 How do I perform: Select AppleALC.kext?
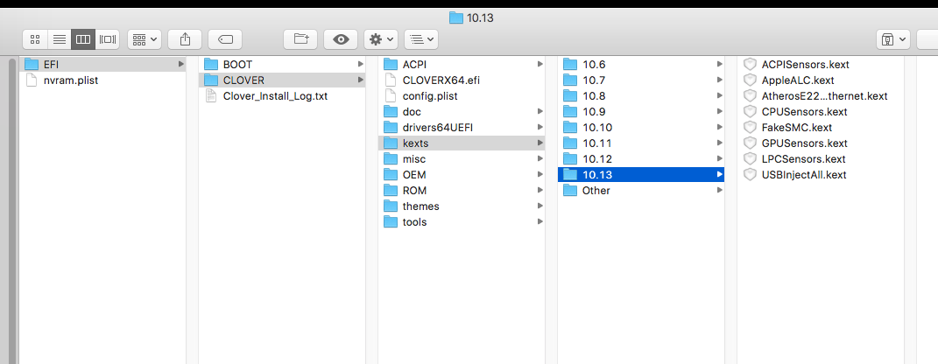pos(820,80)
